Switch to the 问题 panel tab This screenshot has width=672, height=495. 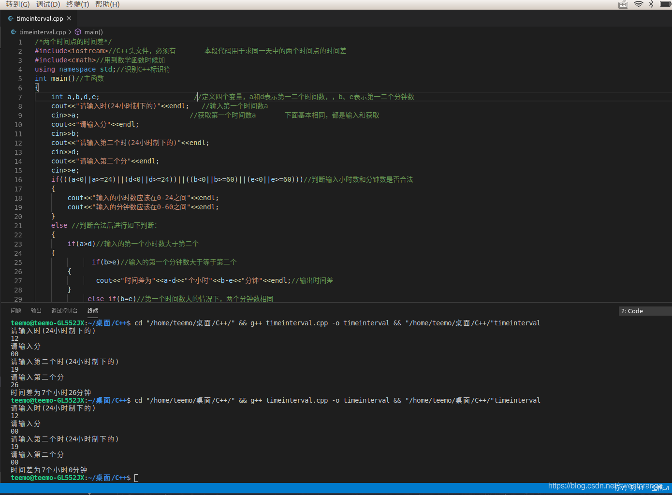(16, 311)
